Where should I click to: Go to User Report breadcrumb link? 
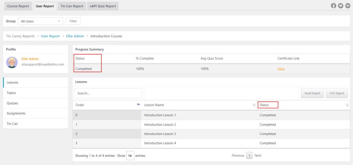tap(50, 36)
